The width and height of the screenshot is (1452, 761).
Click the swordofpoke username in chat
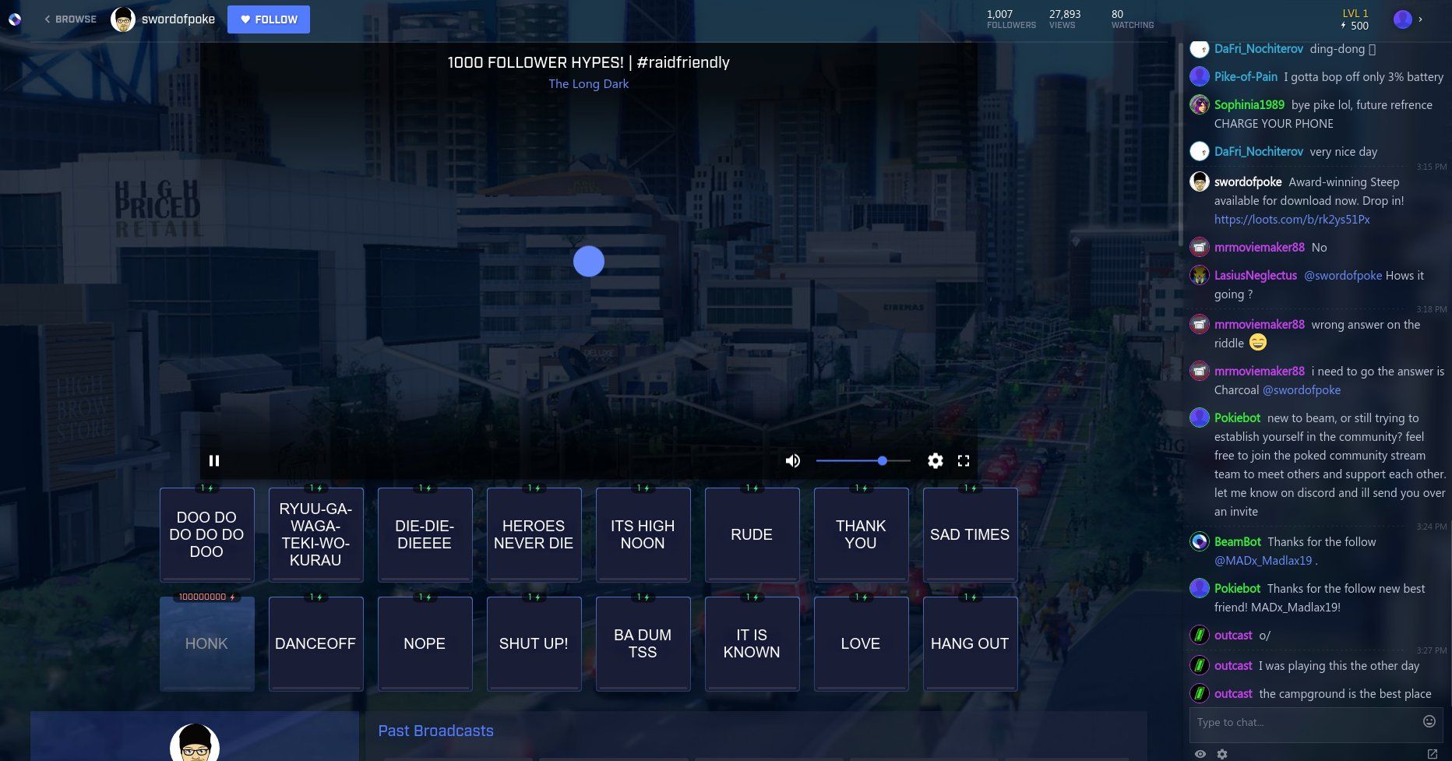(x=1248, y=181)
